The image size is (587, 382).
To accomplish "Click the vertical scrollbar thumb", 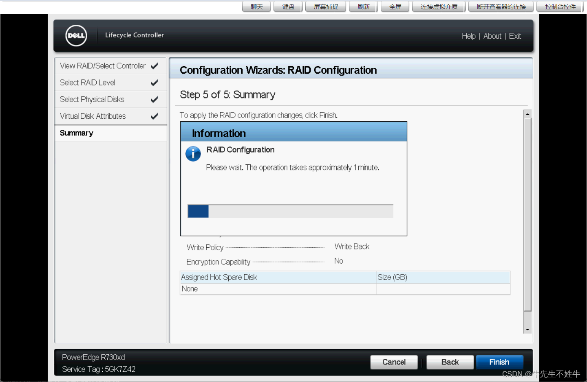I will click(527, 214).
